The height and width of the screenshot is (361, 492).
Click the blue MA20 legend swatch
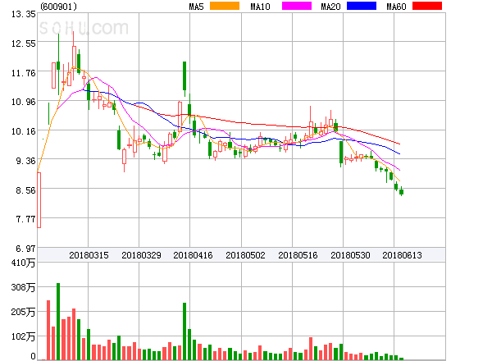[362, 6]
